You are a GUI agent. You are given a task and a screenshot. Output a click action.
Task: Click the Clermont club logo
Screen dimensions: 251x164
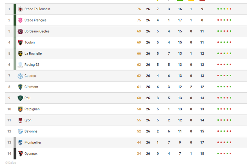pos(20,87)
